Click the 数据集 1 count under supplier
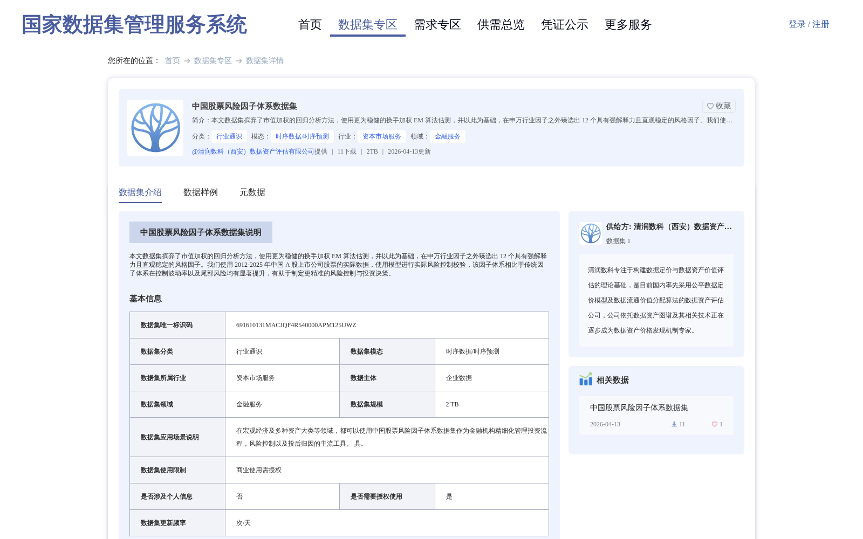The image size is (863, 539). (x=618, y=241)
